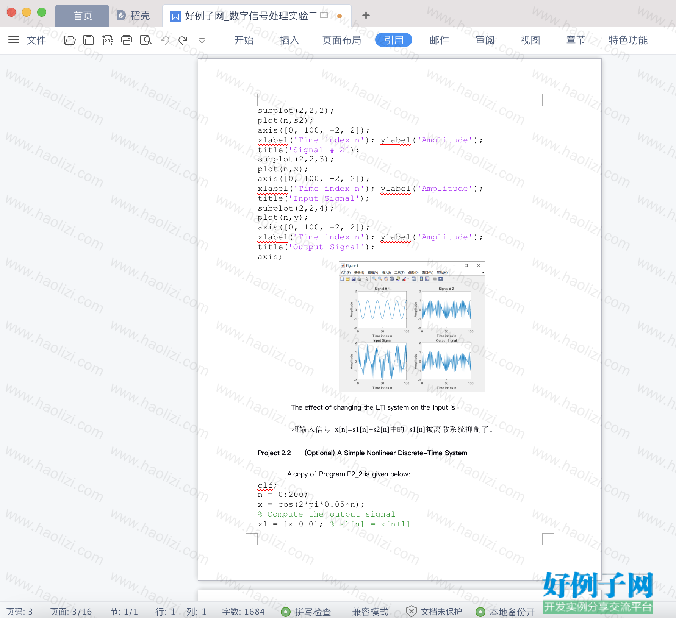Undo the last action
The image size is (676, 618).
165,40
